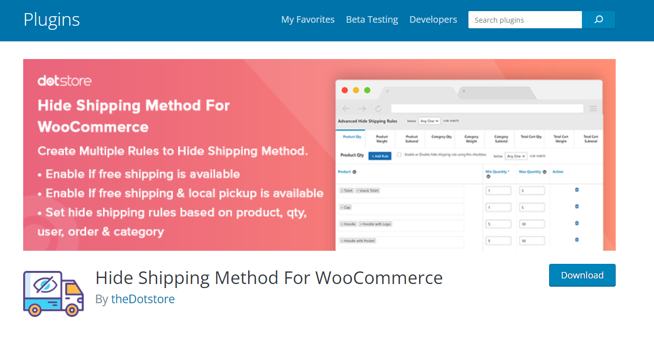
Task: Click "Create Multiple Rules to Hide Shipping Method." text
Action: [173, 151]
